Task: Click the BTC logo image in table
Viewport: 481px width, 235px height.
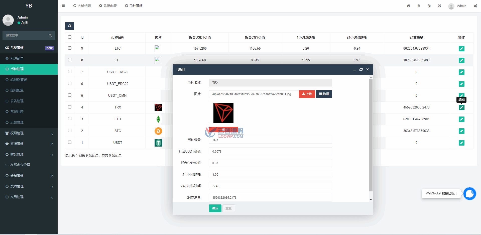Action: point(158,131)
